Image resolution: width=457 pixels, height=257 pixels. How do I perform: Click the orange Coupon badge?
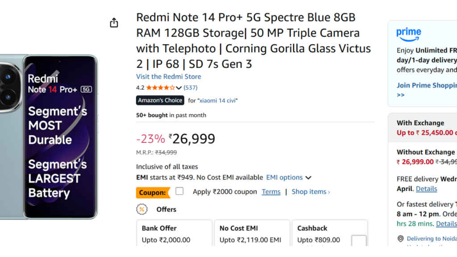point(153,192)
